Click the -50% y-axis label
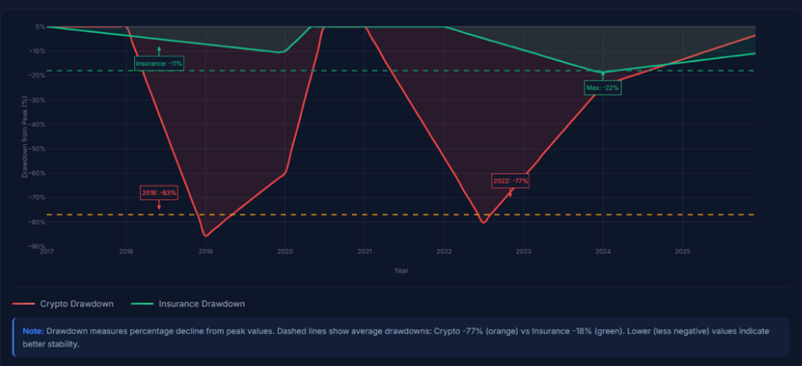802x366 pixels. 38,149
